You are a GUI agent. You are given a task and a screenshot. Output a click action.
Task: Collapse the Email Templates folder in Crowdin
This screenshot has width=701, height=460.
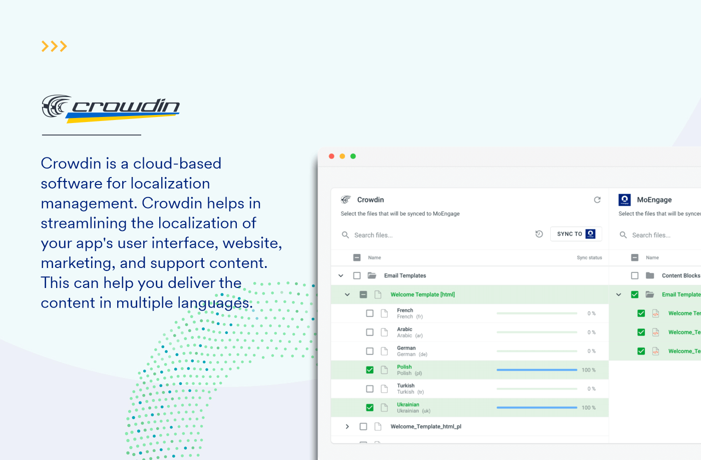pos(341,275)
